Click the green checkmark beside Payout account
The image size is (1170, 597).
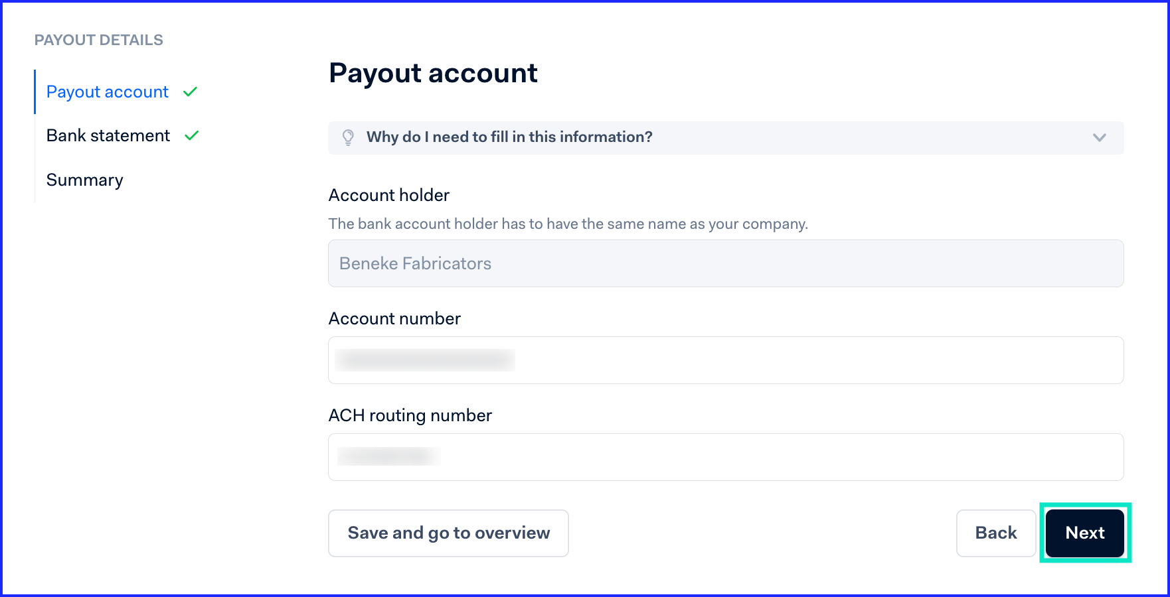point(191,92)
